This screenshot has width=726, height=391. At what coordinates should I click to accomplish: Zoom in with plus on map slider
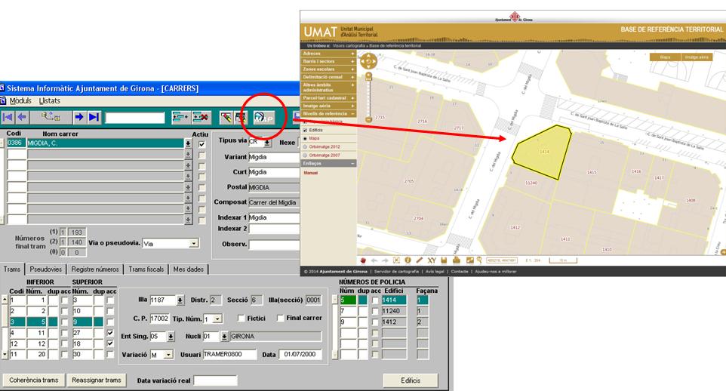click(x=368, y=75)
